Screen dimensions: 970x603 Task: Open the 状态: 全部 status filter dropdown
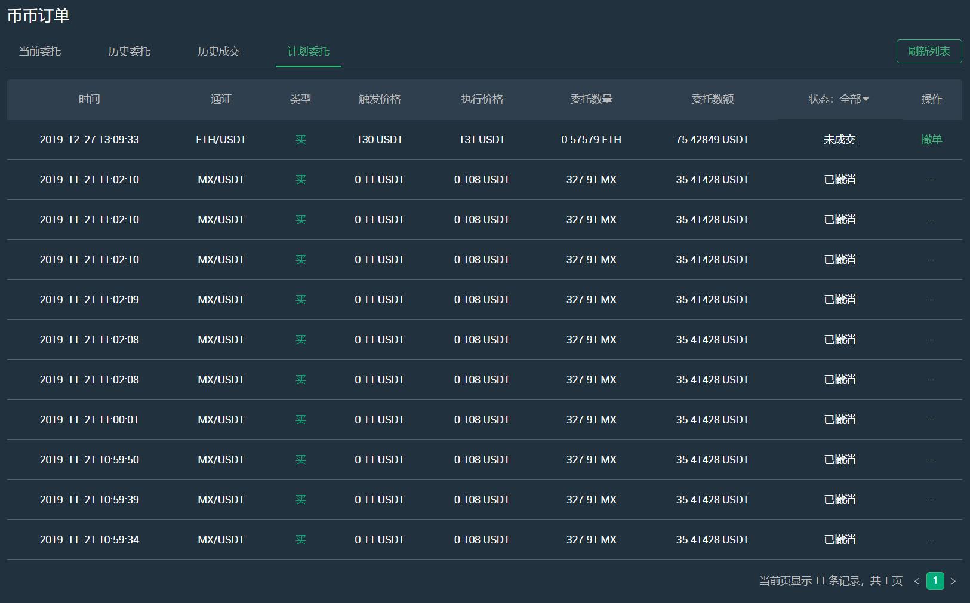tap(839, 99)
